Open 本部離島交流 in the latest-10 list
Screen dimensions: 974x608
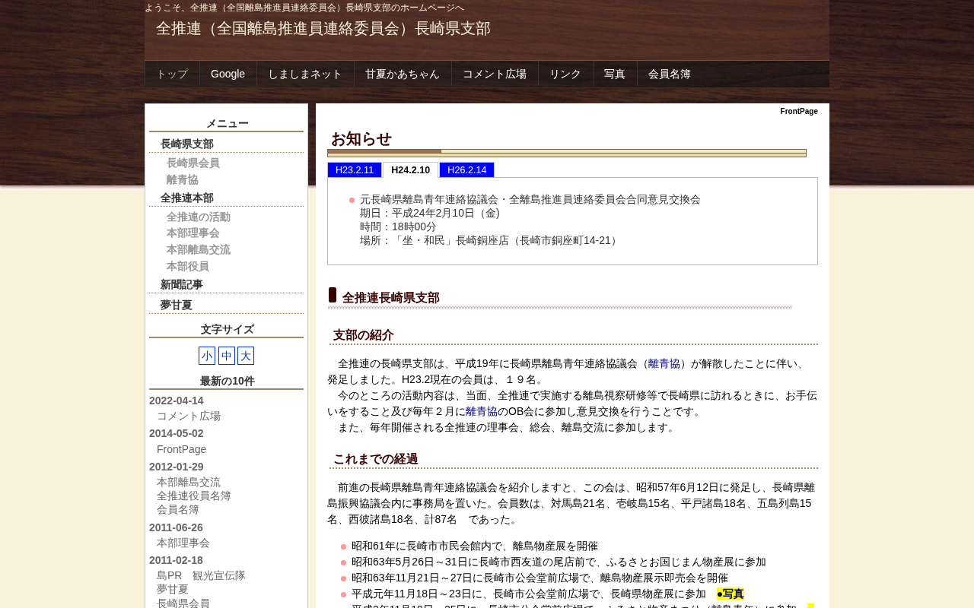[x=189, y=482]
